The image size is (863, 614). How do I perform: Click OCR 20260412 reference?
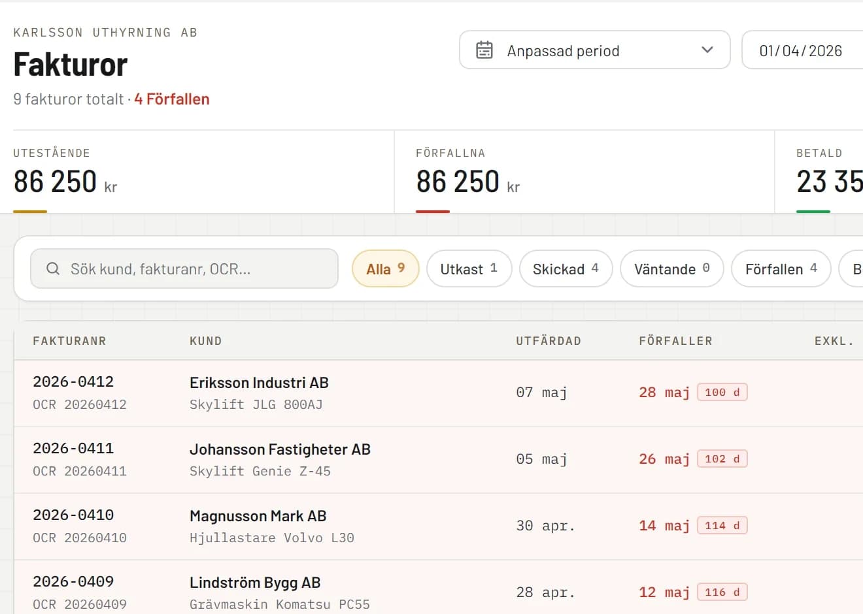click(80, 404)
